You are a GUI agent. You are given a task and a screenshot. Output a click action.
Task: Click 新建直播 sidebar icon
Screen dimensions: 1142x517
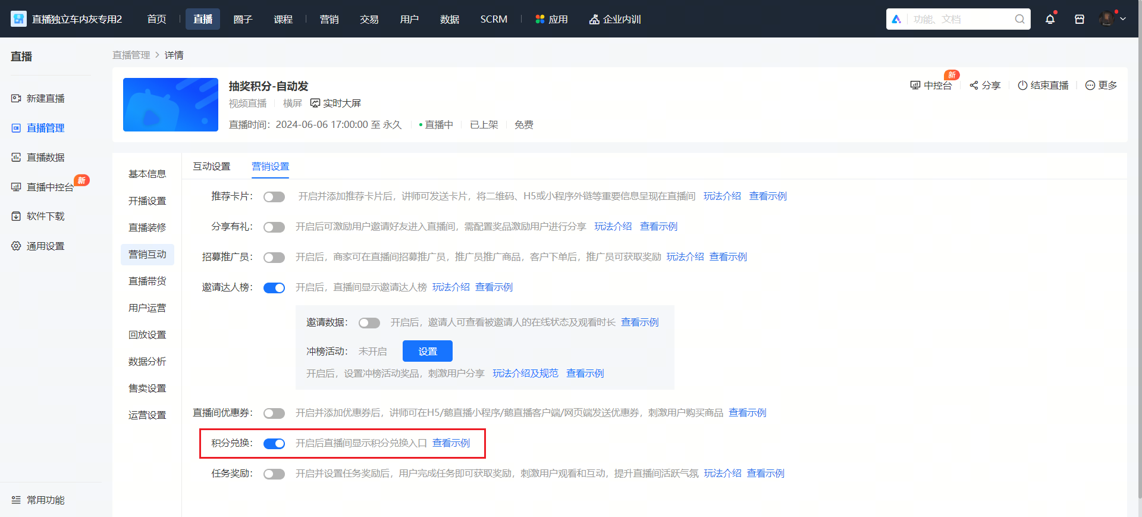tap(16, 98)
